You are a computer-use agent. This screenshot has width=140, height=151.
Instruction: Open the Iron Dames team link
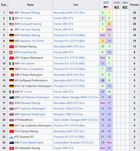27,63
